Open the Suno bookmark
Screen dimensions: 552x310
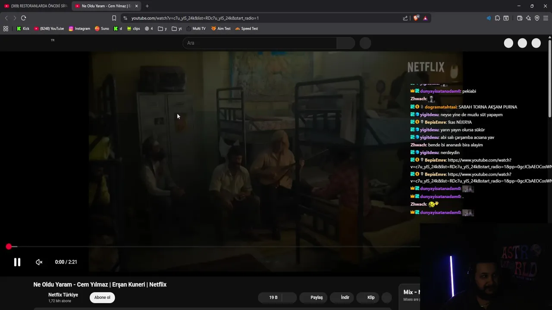pos(102,28)
